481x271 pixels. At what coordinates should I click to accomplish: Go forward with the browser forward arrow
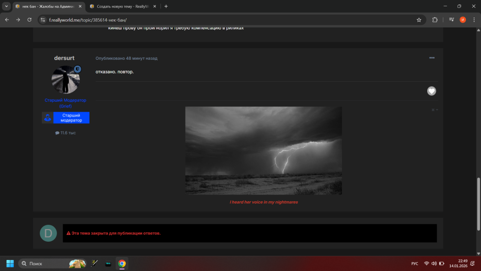pyautogui.click(x=18, y=20)
